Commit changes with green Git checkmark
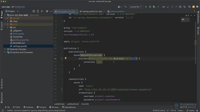 [x=172, y=7]
